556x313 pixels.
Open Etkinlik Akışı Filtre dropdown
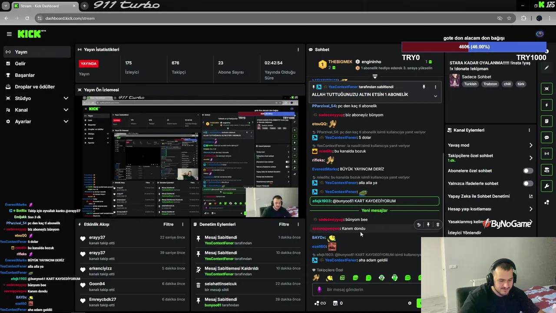point(168,224)
